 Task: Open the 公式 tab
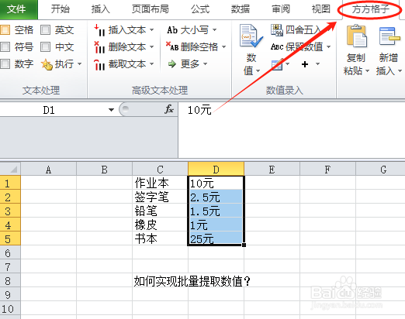click(200, 9)
